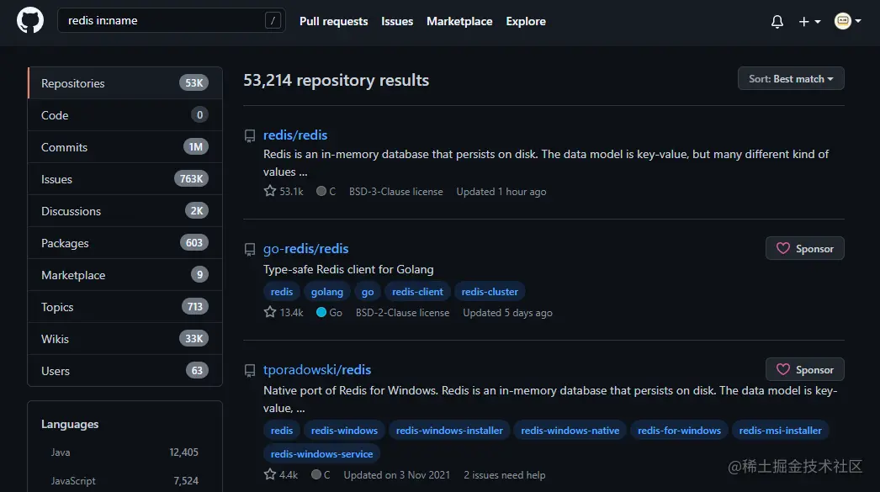The width and height of the screenshot is (880, 492).
Task: Focus the 'redis in:name' search box
Action: pyautogui.click(x=171, y=21)
